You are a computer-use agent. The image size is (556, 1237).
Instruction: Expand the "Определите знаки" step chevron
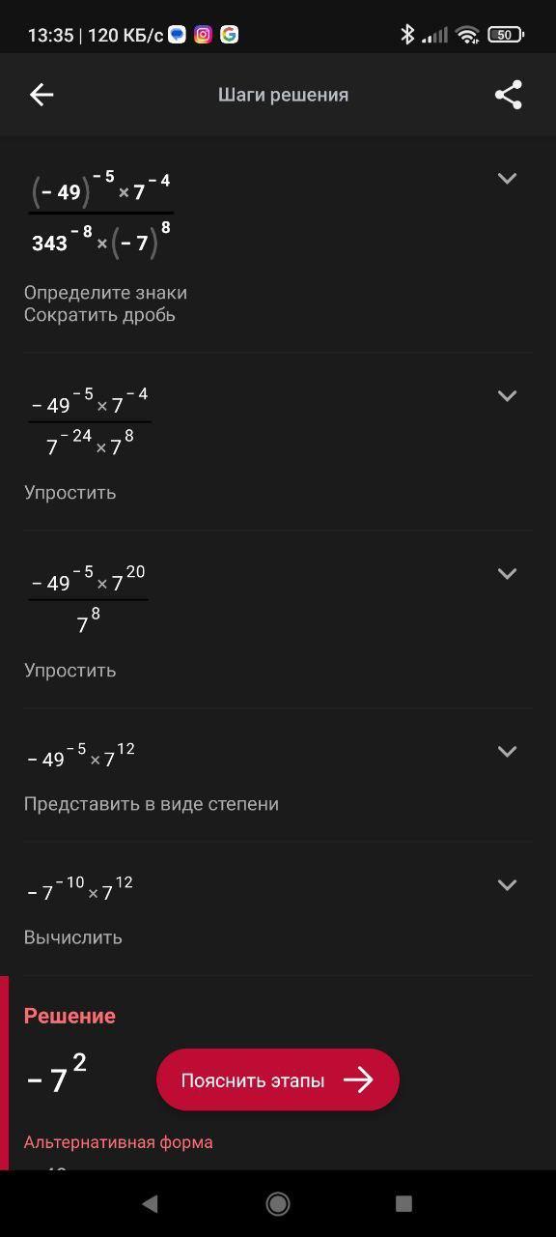click(x=507, y=179)
